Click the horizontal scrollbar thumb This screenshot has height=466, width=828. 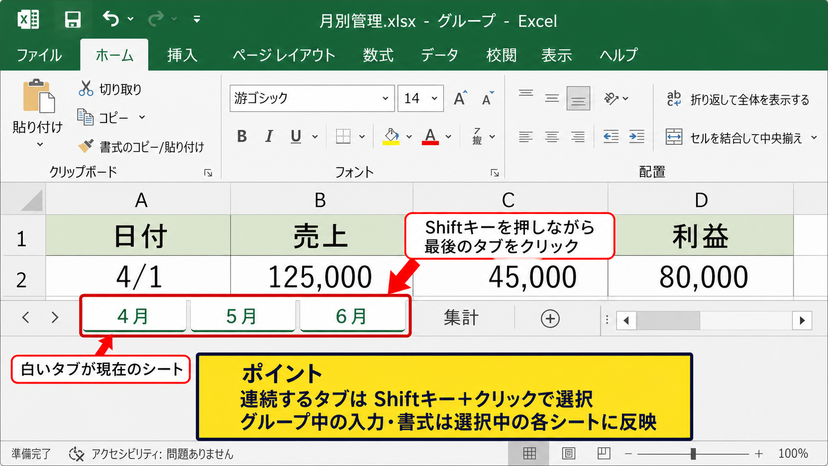pos(668,320)
